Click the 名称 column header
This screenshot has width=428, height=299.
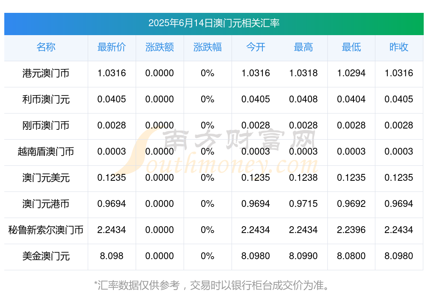(46, 47)
